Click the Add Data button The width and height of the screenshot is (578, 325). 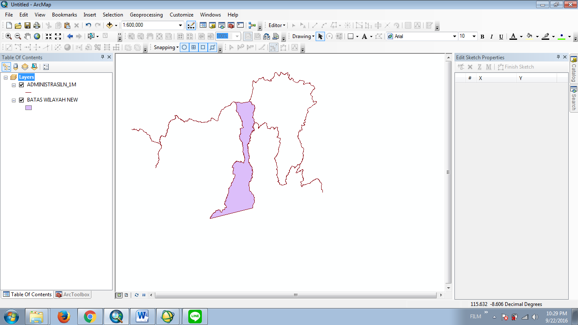coord(110,25)
